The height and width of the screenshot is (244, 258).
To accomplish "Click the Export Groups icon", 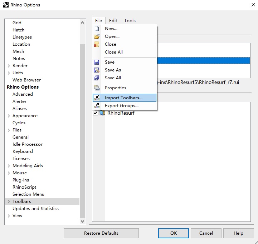I will point(97,106).
